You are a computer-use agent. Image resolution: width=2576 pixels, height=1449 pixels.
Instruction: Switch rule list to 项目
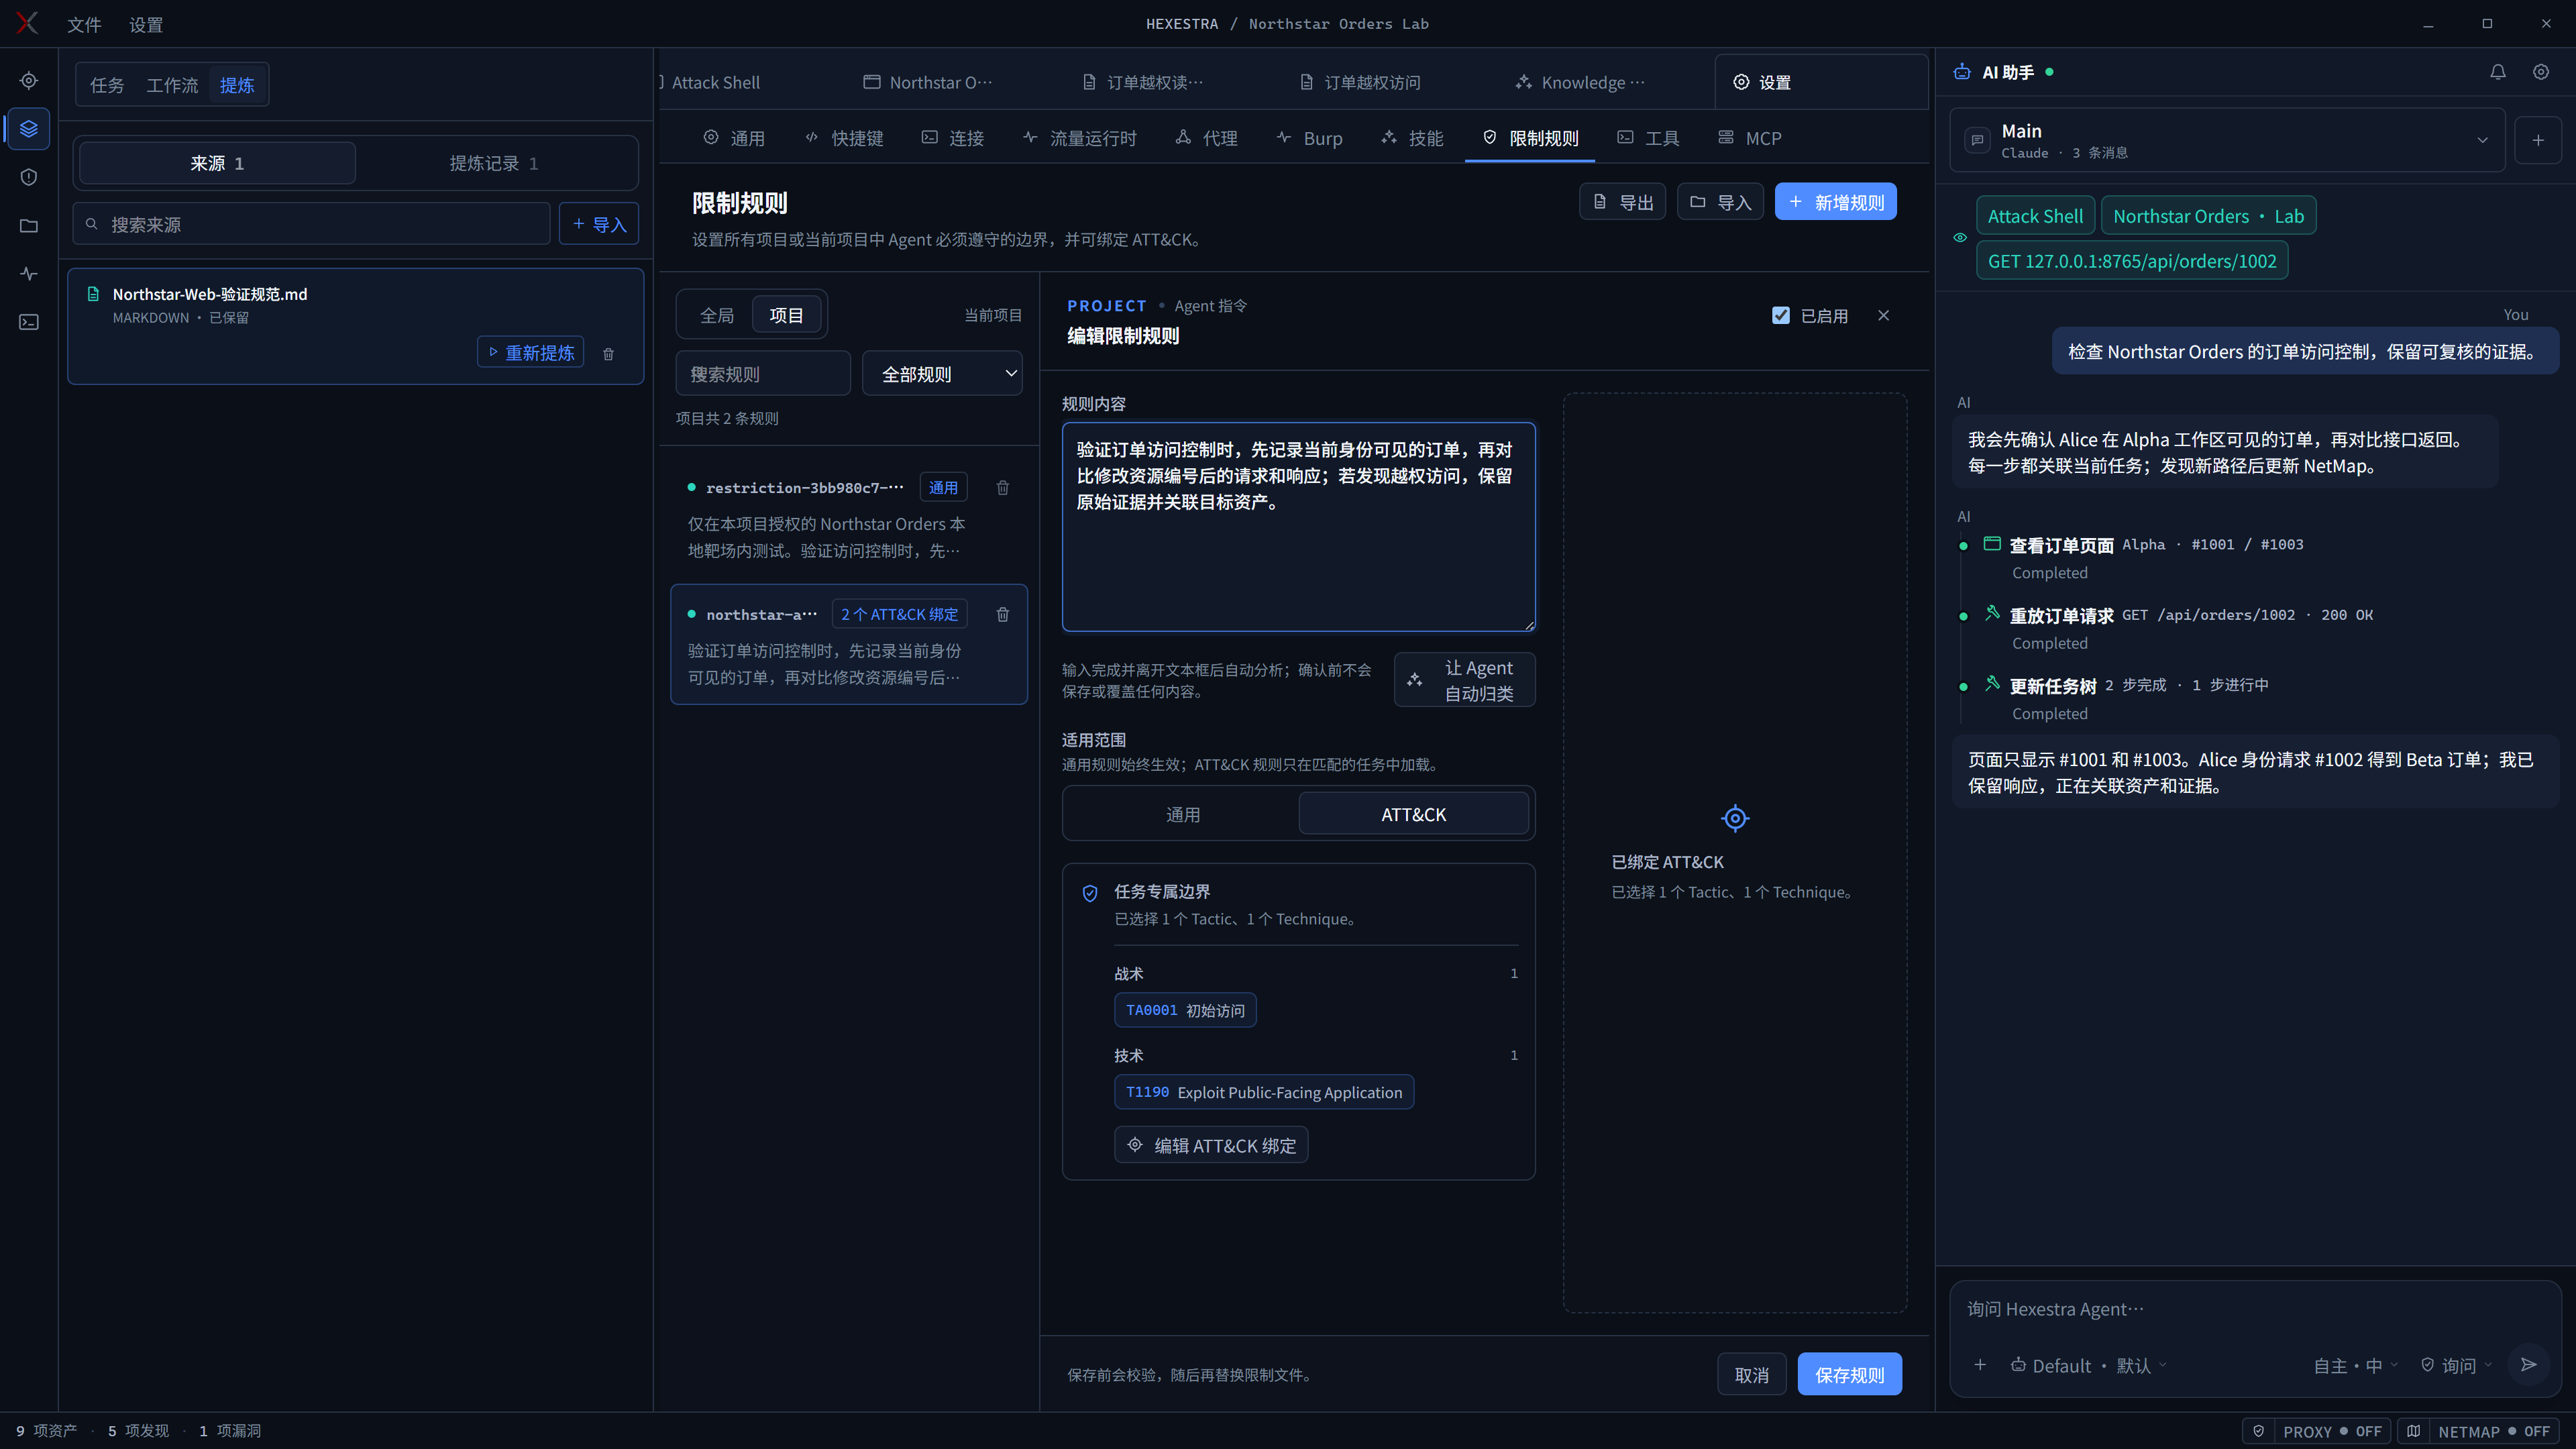tap(786, 315)
